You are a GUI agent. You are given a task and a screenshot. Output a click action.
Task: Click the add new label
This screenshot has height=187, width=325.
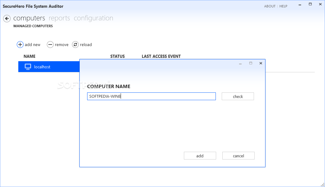[33, 45]
